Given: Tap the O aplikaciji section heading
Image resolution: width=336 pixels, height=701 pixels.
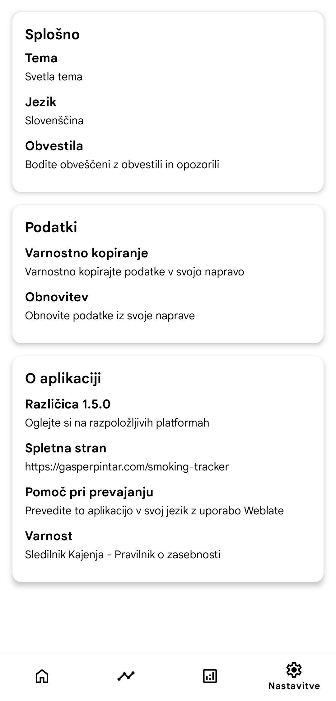Looking at the screenshot, I should [63, 378].
